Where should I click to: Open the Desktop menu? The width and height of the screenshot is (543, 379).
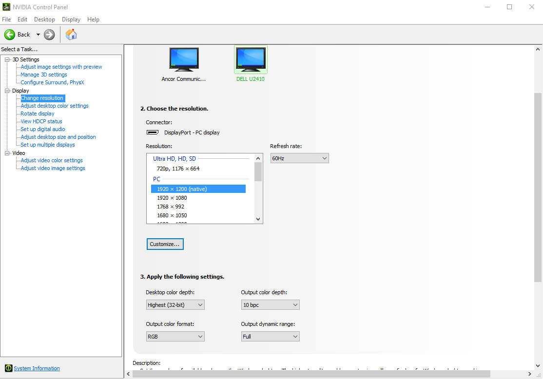click(x=44, y=19)
